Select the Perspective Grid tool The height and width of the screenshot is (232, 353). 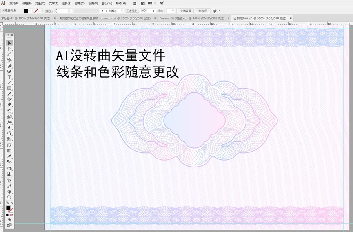[x=9, y=139]
